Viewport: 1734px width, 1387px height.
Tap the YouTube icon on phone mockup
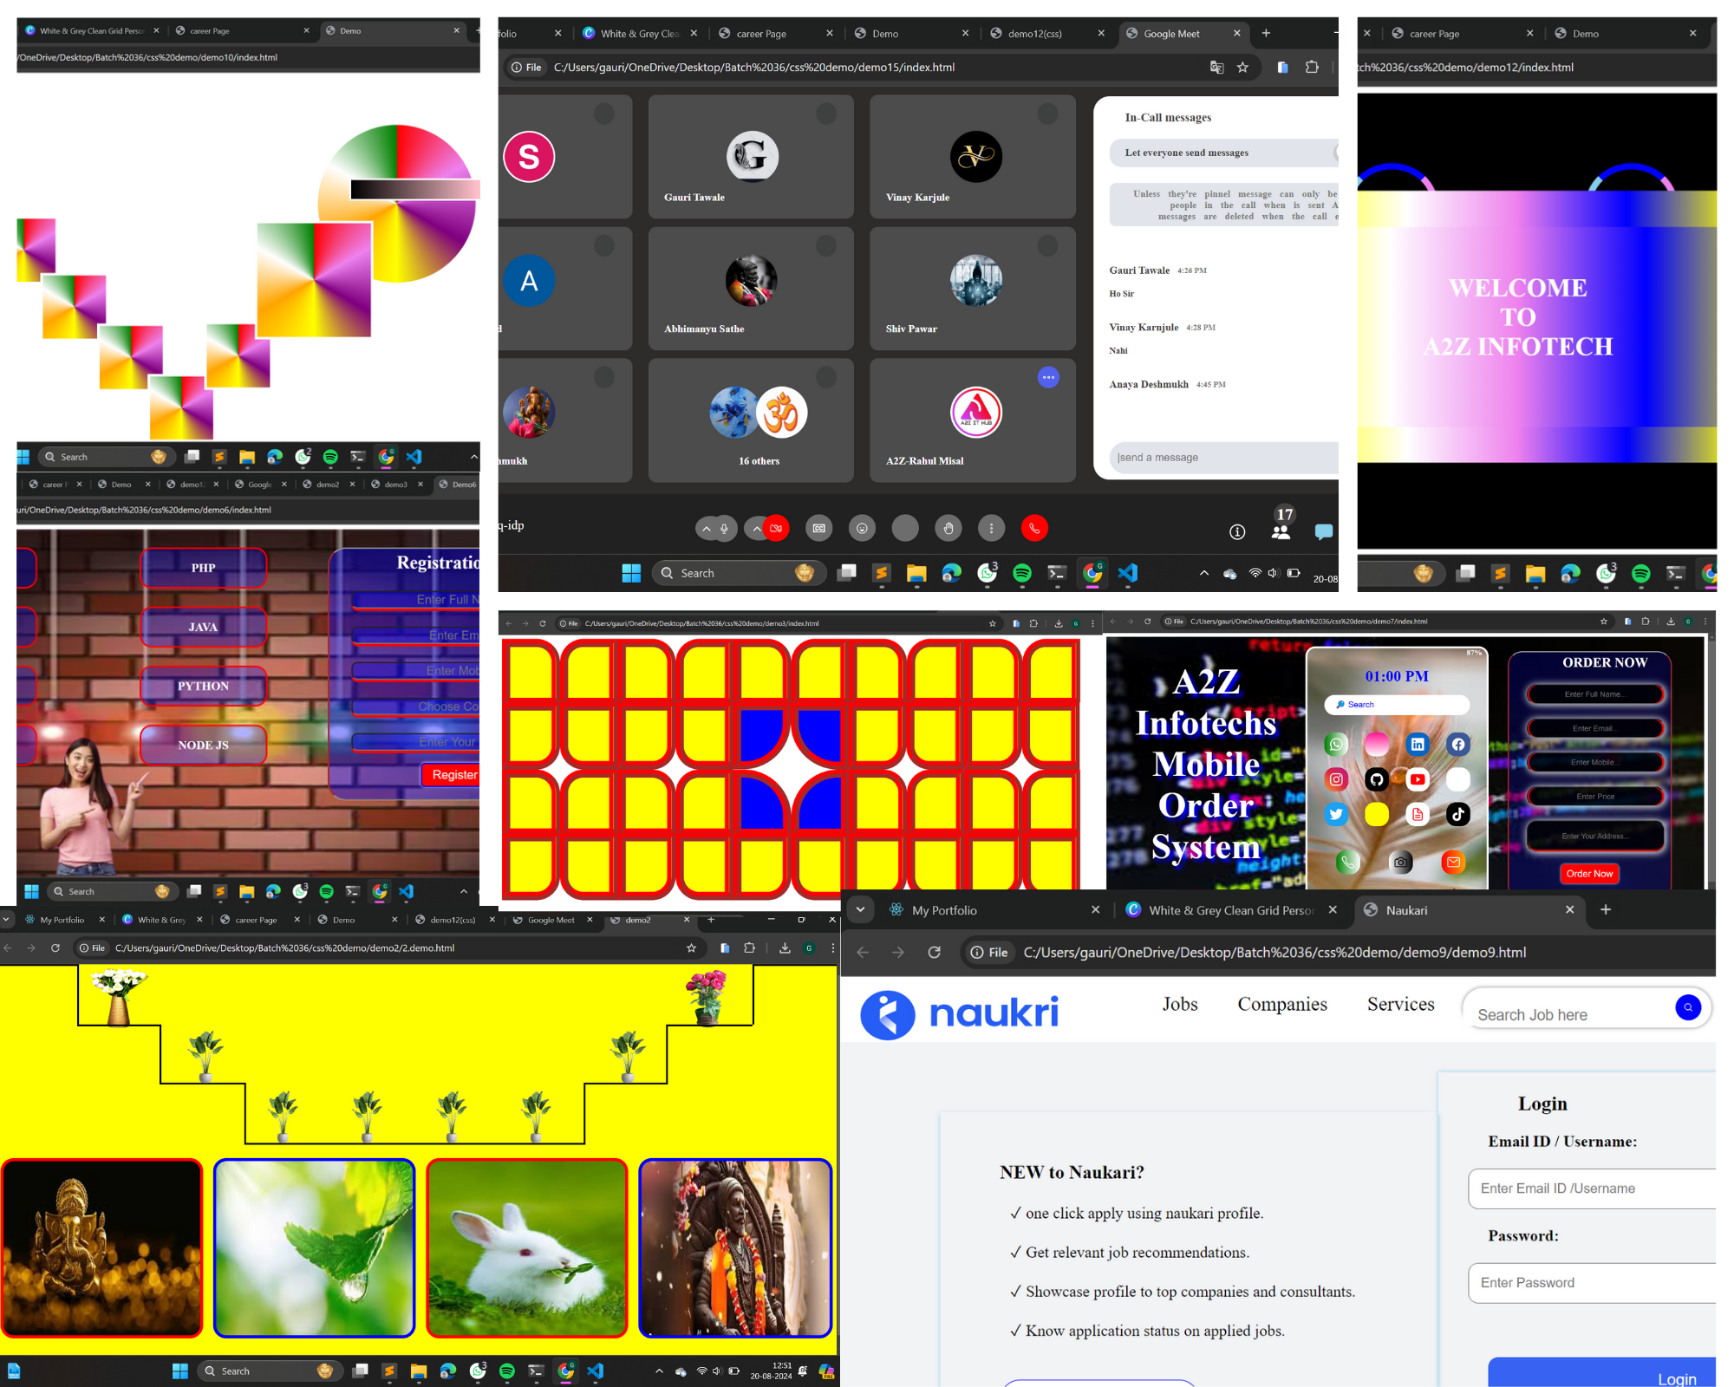pyautogui.click(x=1418, y=779)
